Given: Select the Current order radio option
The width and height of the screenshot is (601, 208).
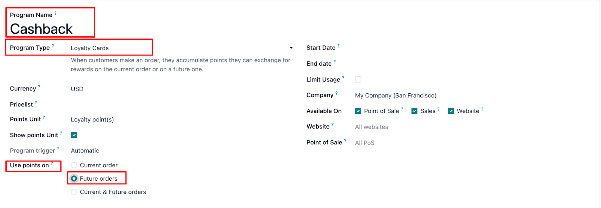Looking at the screenshot, I should [x=74, y=165].
